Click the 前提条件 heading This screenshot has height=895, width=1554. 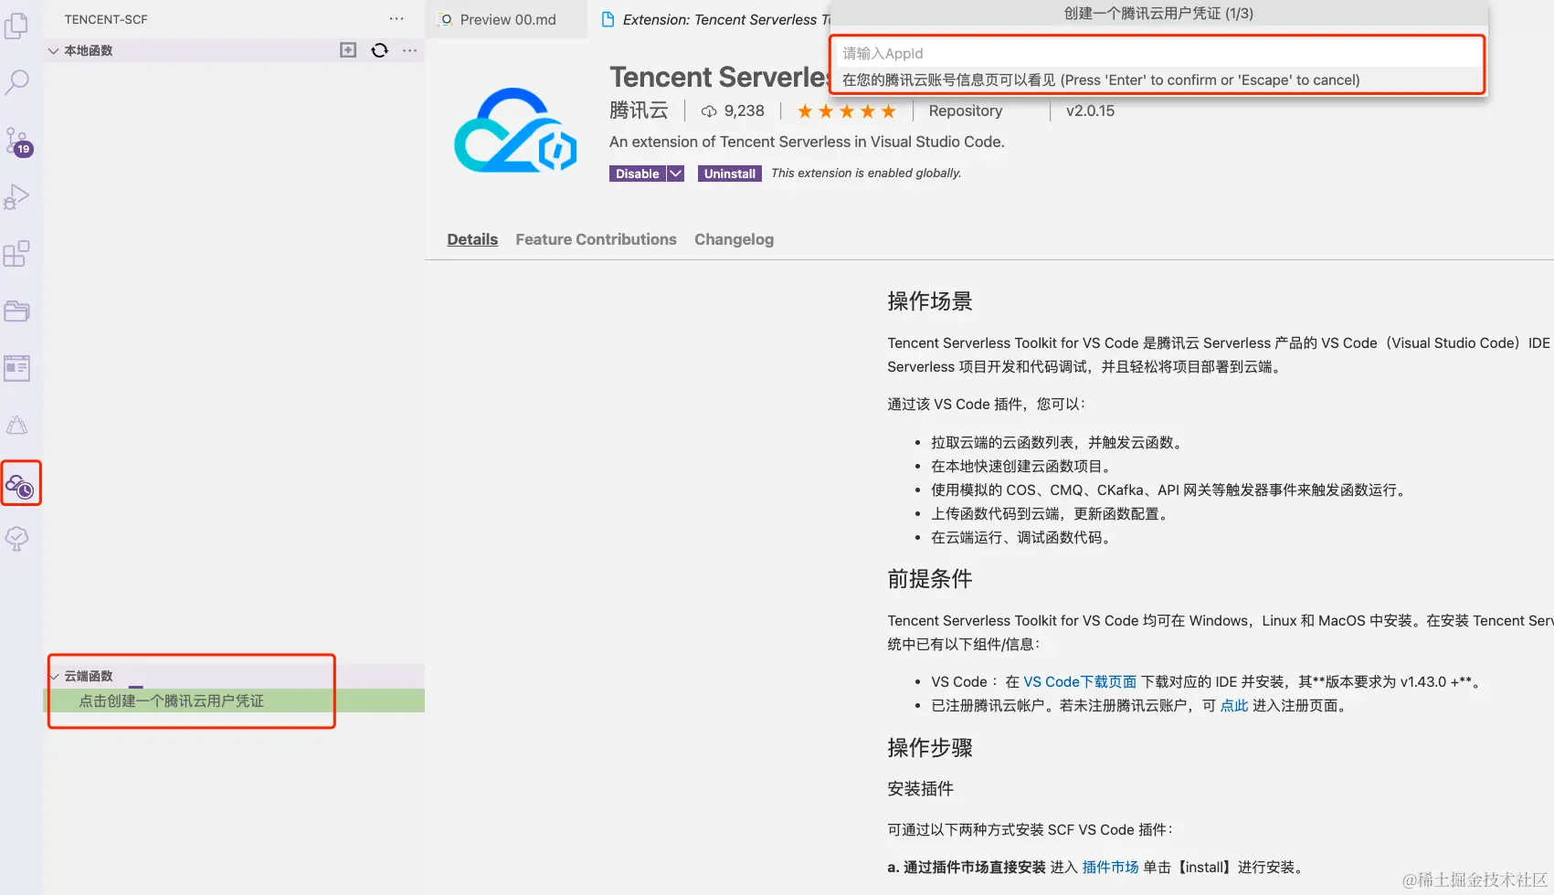click(x=930, y=579)
